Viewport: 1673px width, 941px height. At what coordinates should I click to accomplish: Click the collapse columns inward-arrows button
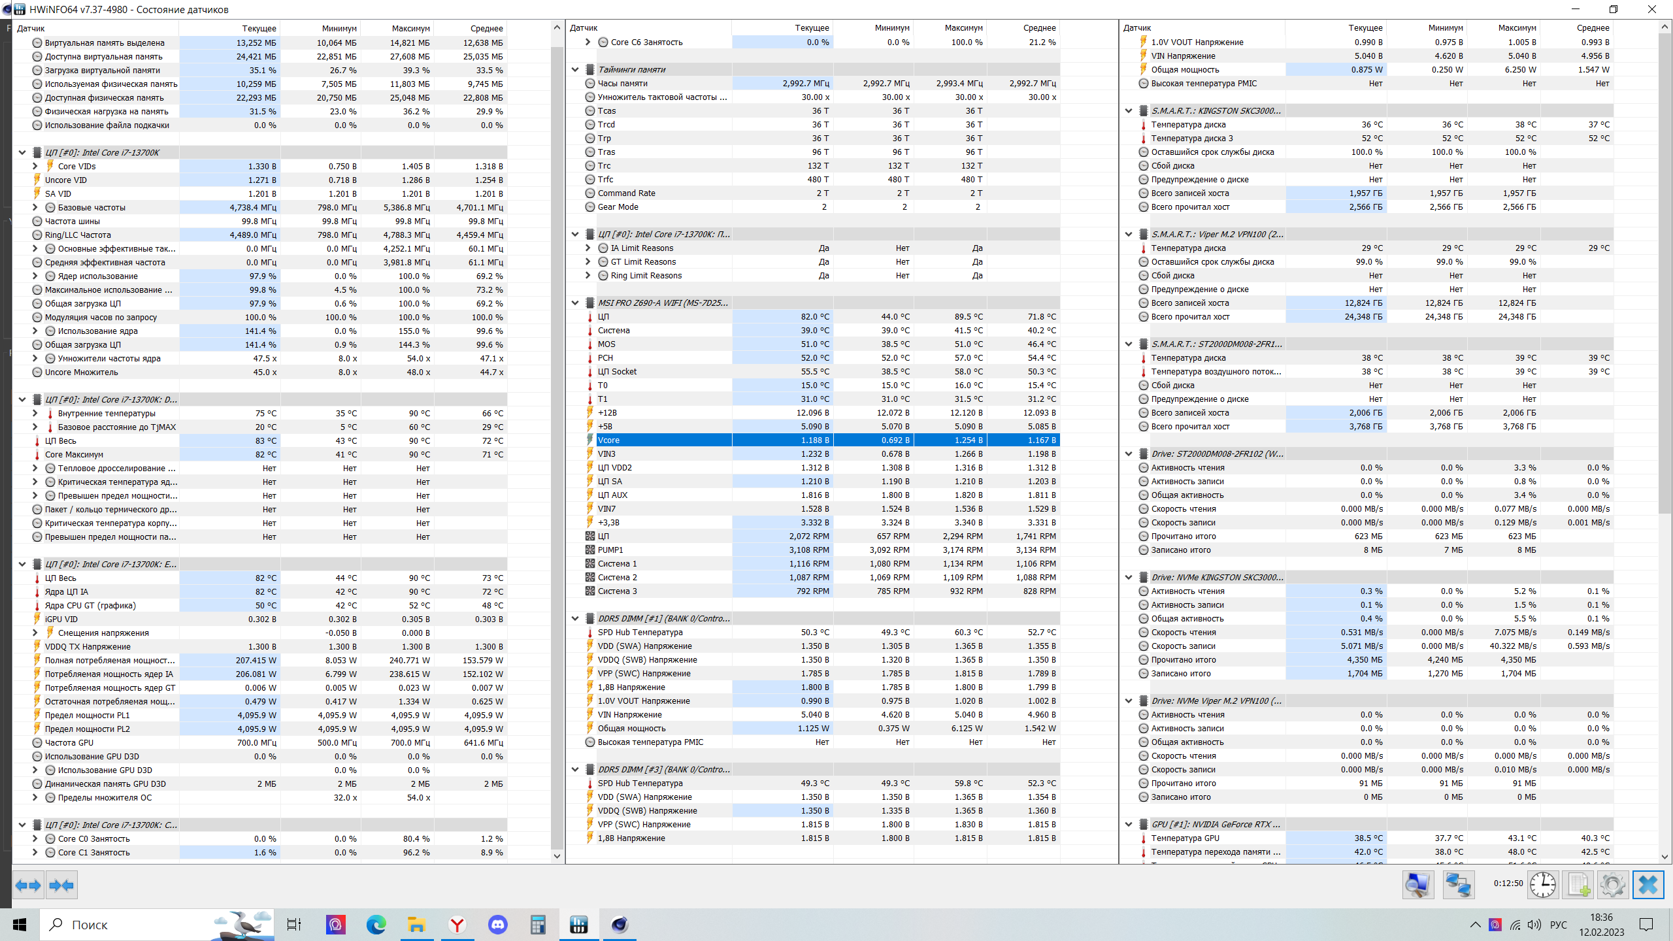coord(62,885)
